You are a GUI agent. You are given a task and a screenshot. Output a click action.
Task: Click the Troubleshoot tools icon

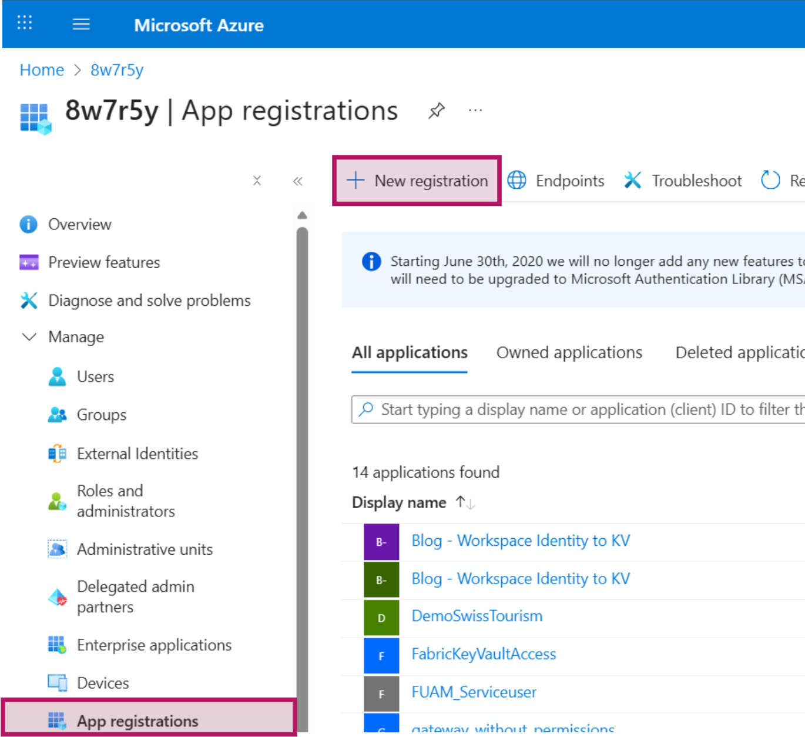632,180
